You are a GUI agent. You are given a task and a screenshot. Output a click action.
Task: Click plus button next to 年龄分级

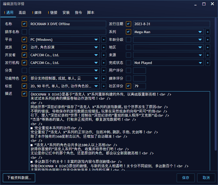pyautogui.click(x=208, y=40)
